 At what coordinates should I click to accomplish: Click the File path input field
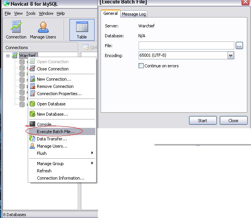[x=186, y=46]
